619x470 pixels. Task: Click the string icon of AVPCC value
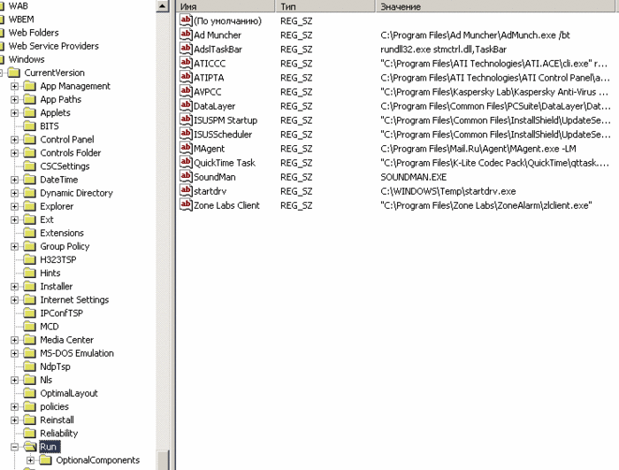point(186,91)
